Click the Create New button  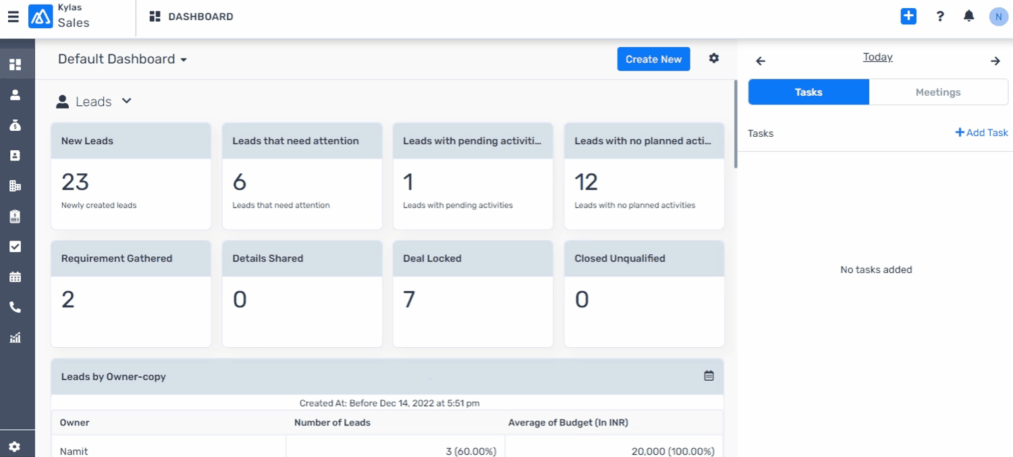point(653,59)
